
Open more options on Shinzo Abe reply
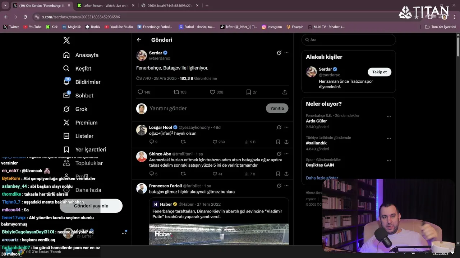[x=286, y=154]
